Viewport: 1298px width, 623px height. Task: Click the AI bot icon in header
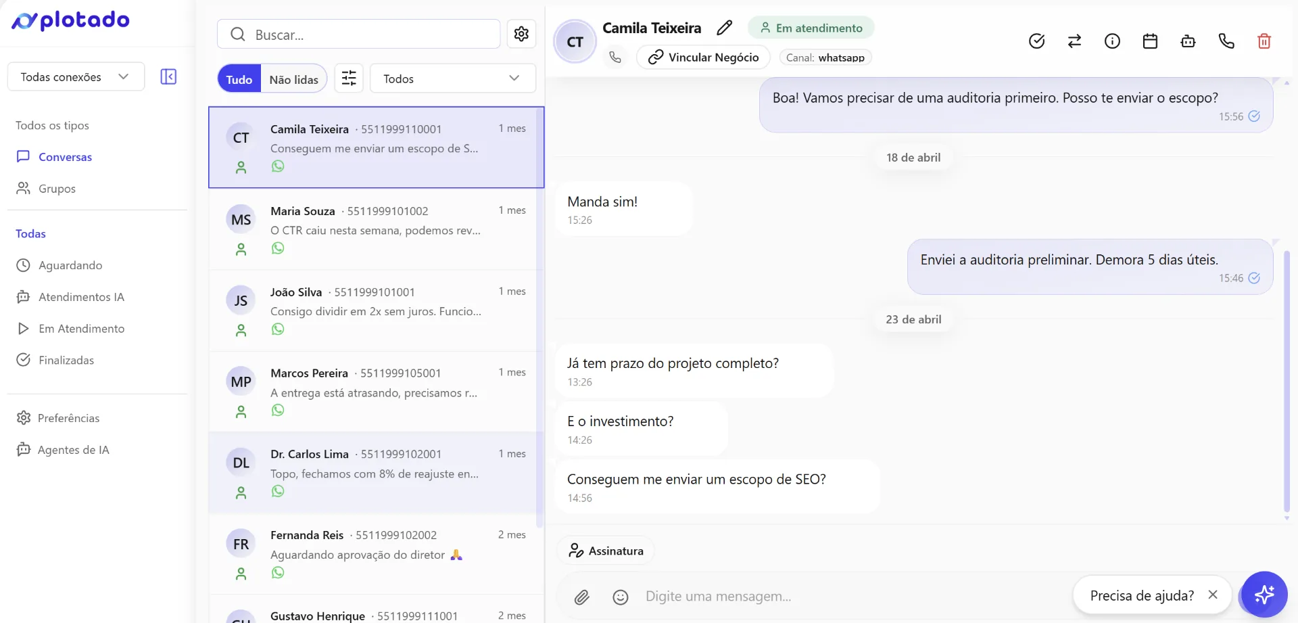pos(1188,41)
